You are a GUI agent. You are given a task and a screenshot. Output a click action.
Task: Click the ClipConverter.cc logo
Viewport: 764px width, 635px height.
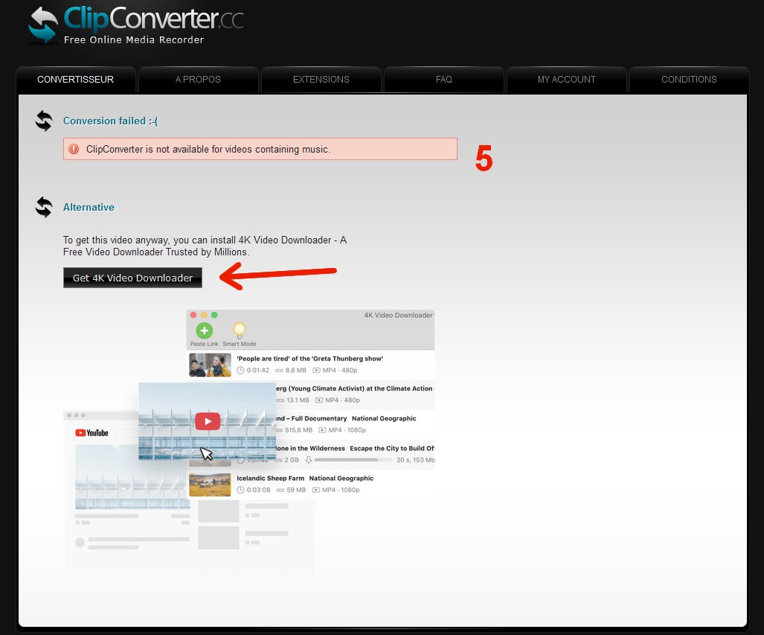coord(136,25)
